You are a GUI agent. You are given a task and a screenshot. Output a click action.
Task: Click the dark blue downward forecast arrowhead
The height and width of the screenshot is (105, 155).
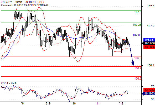133,64
